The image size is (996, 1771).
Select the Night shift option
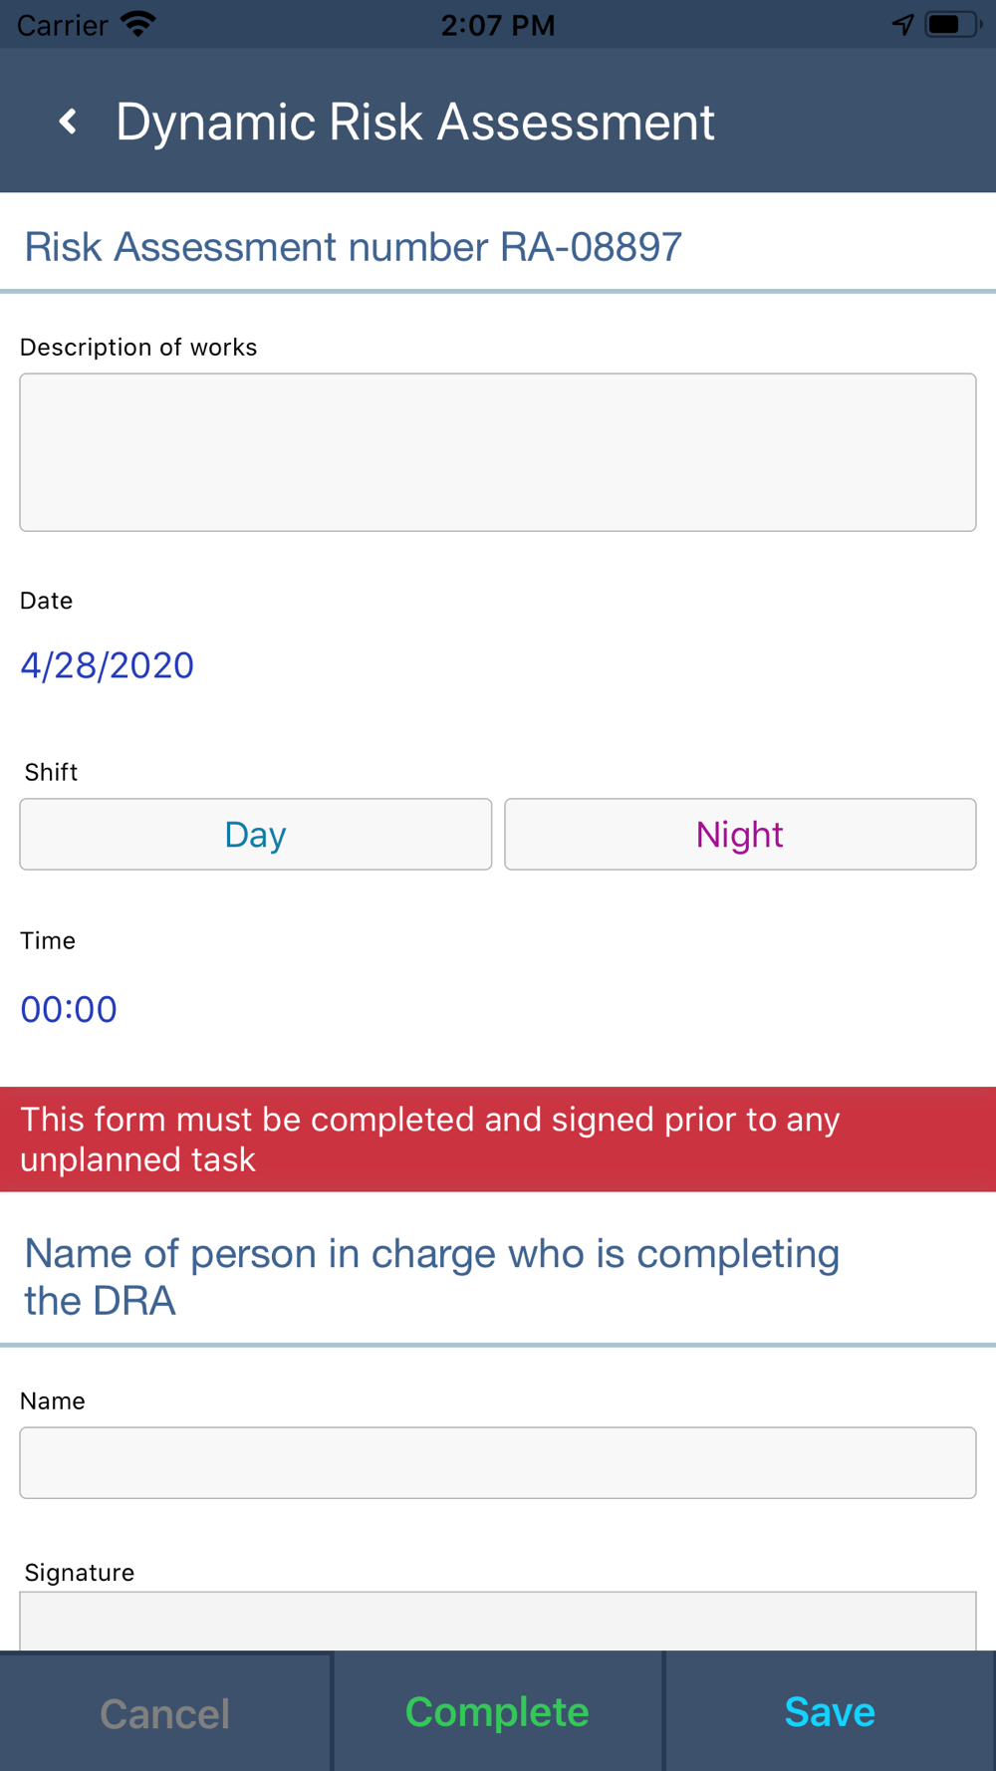pyautogui.click(x=740, y=834)
